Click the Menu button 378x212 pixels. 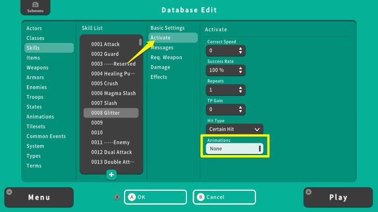[39, 198]
